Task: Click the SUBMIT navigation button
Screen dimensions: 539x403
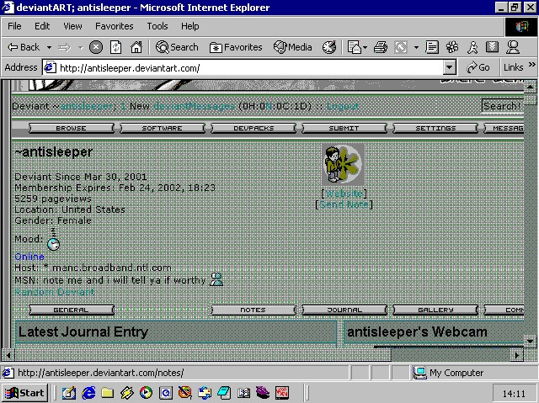Action: (x=344, y=128)
